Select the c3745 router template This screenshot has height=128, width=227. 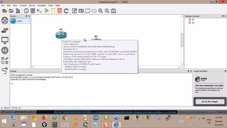point(20,21)
